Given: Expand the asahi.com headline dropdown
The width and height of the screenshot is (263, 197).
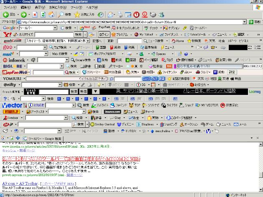Looking at the screenshot, I should click(x=88, y=41).
